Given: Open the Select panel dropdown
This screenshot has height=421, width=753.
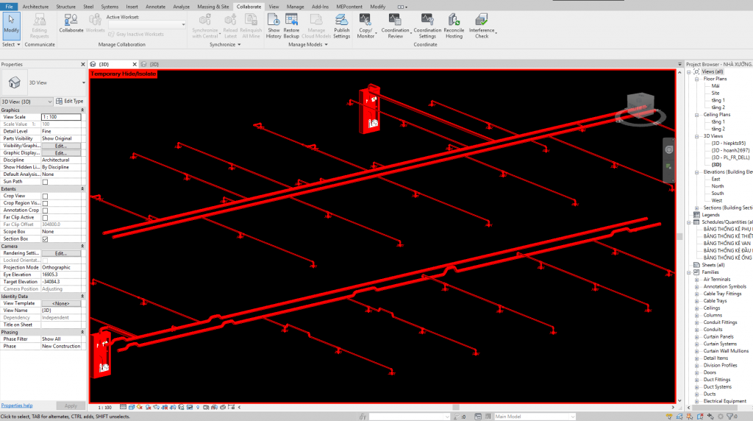Looking at the screenshot, I should click(x=11, y=45).
